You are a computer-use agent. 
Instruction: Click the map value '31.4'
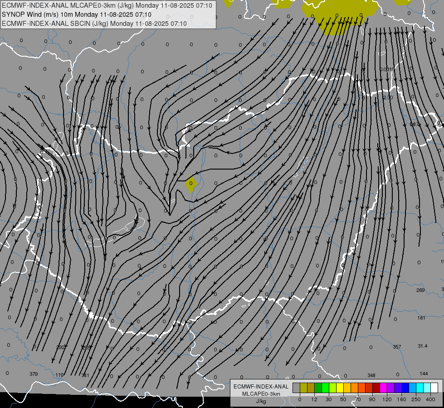point(423,346)
